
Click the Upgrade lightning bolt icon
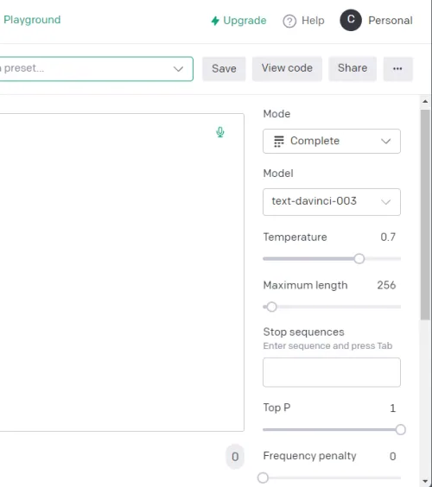point(215,21)
